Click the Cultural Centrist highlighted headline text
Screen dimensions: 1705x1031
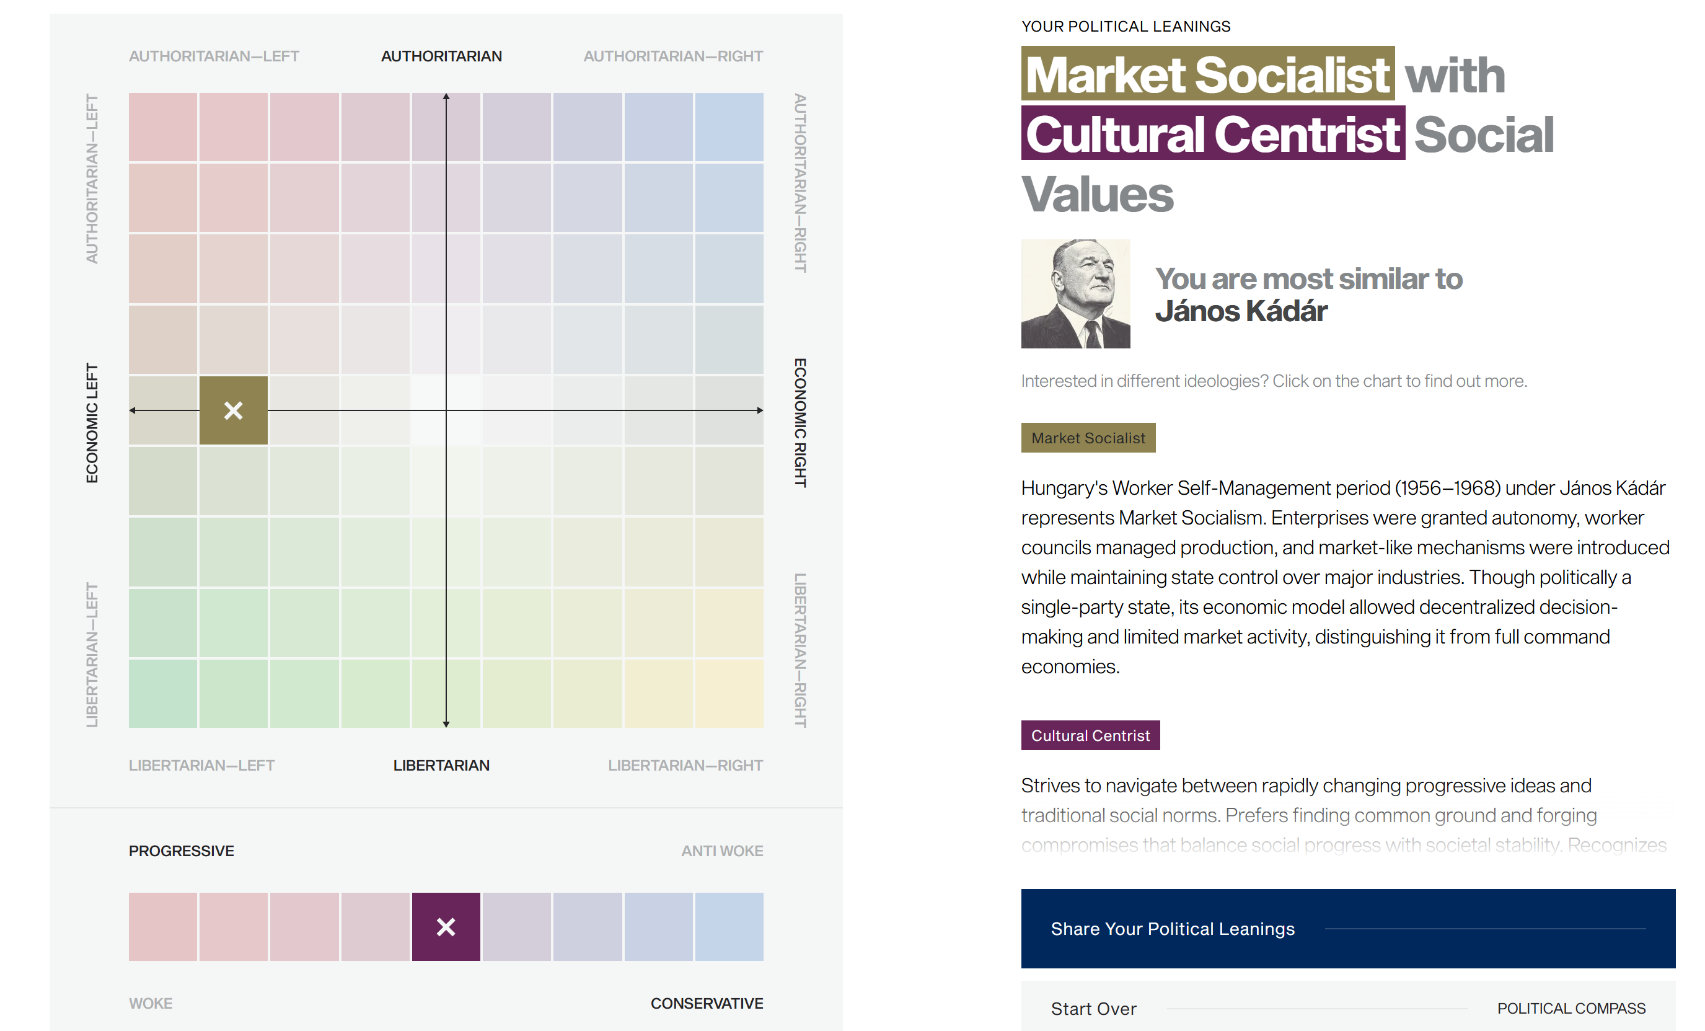point(1212,133)
